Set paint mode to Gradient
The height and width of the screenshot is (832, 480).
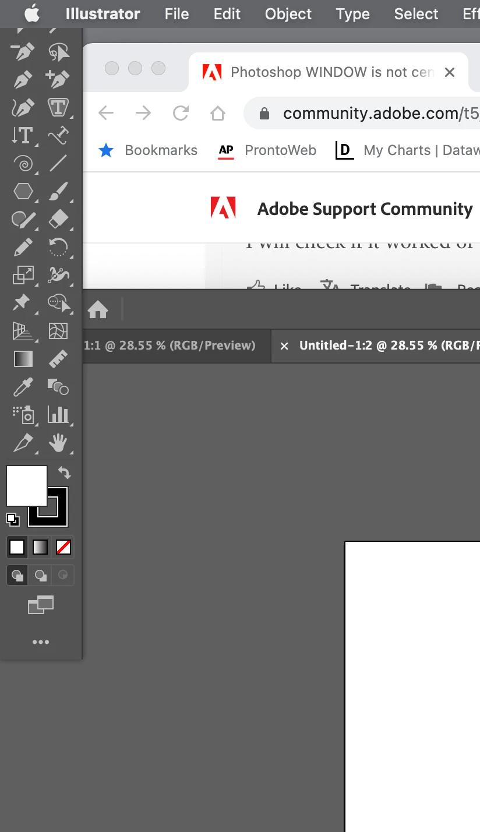(x=40, y=547)
